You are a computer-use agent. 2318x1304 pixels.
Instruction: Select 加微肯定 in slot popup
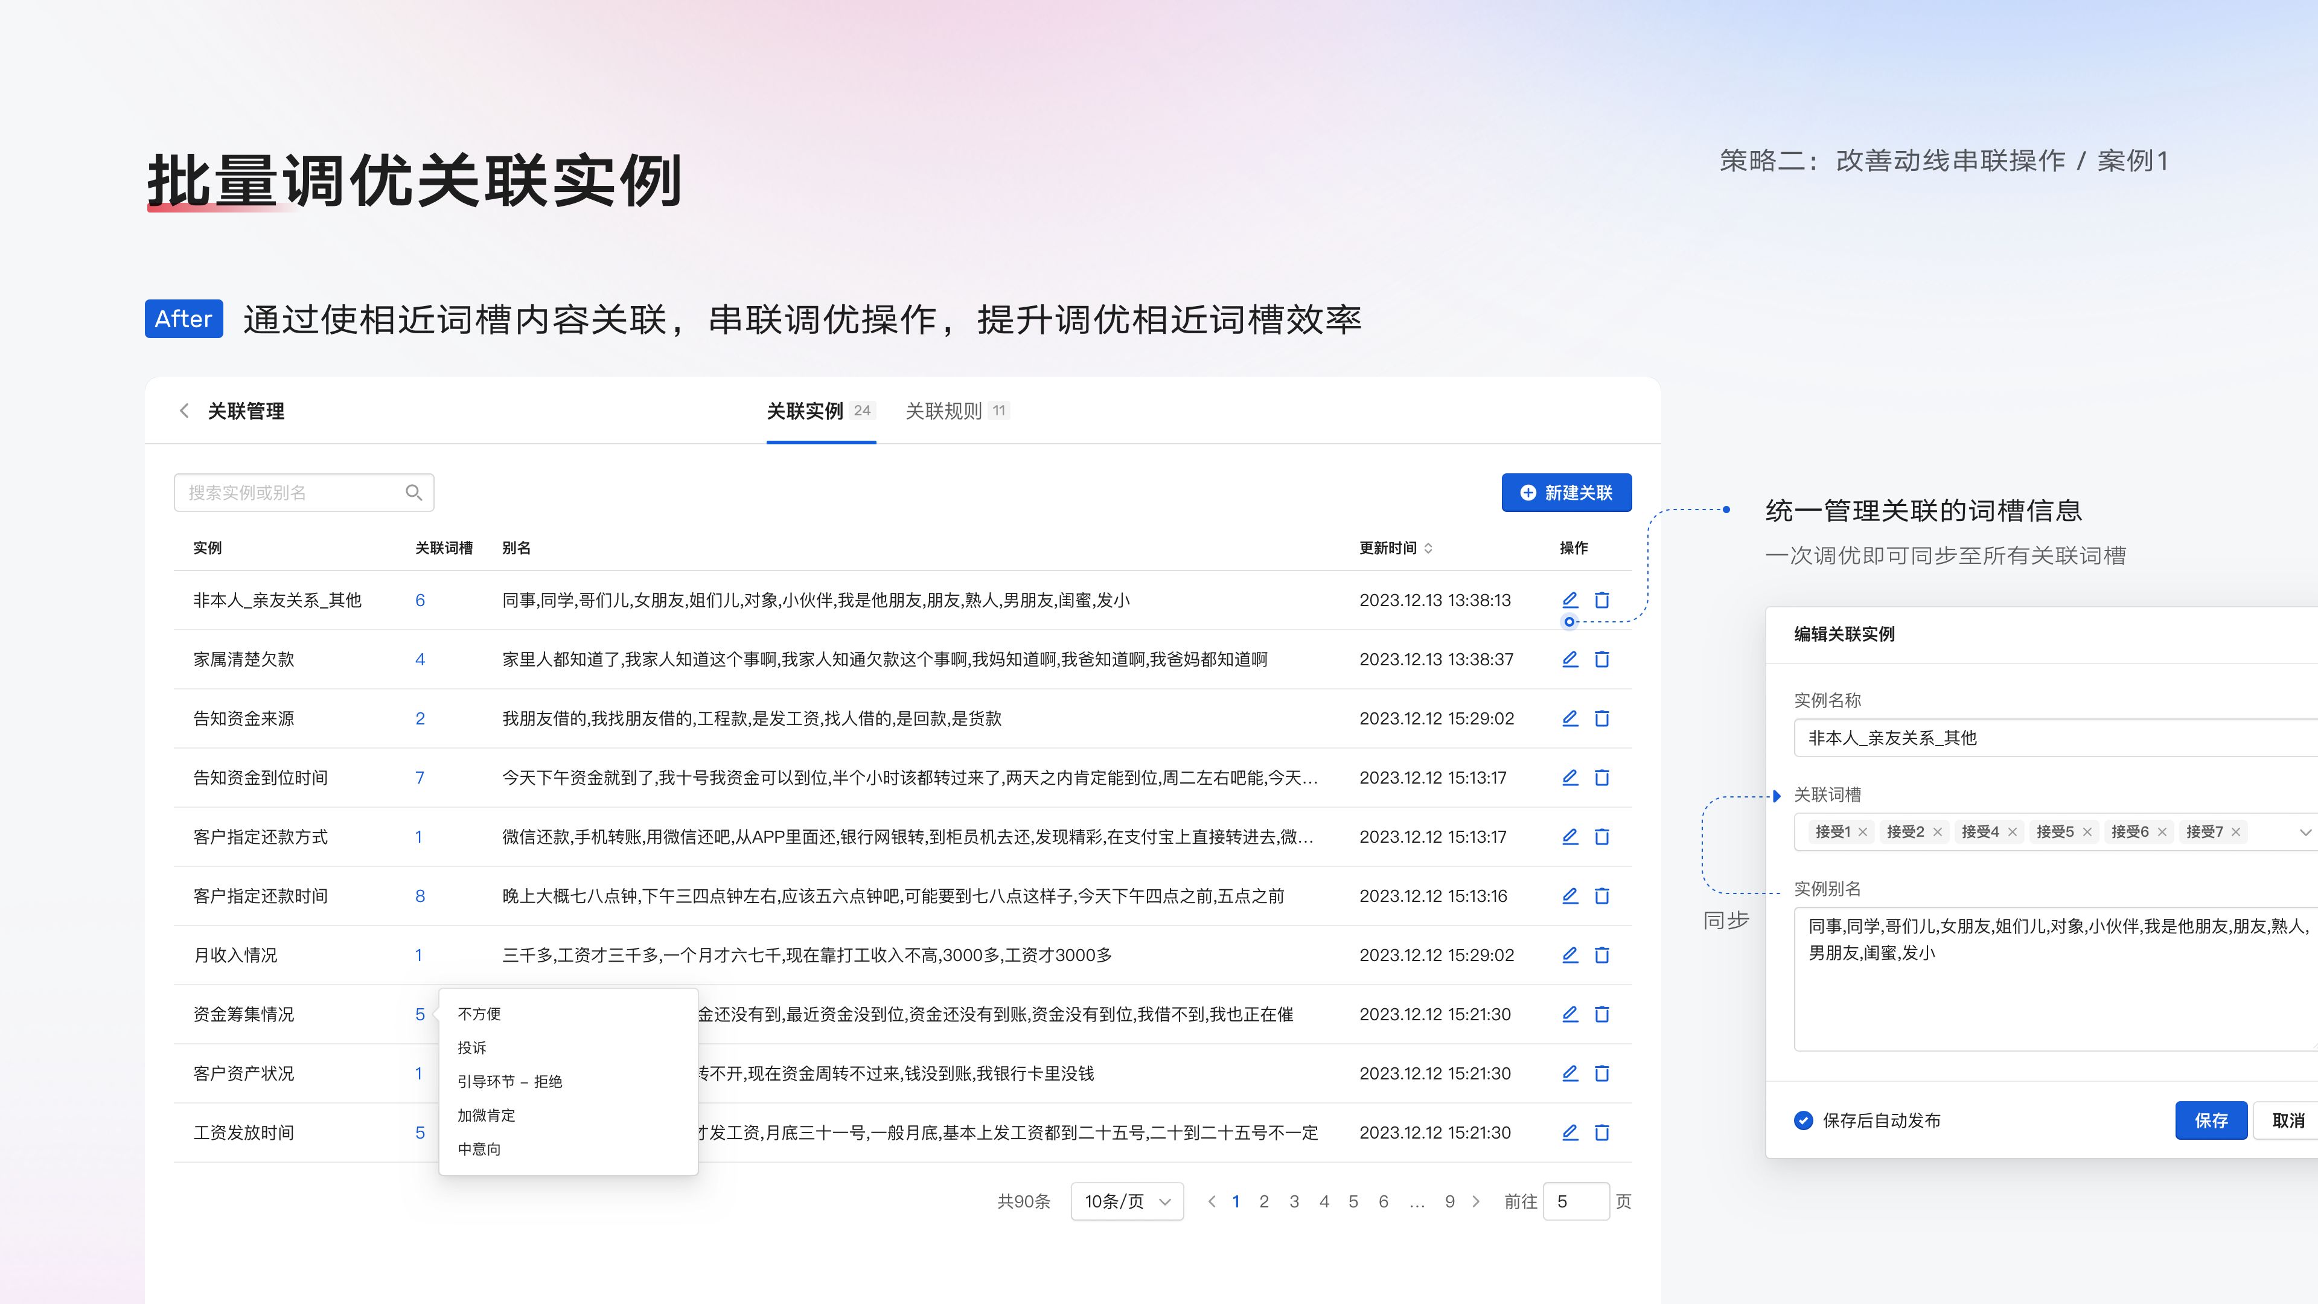coord(486,1115)
